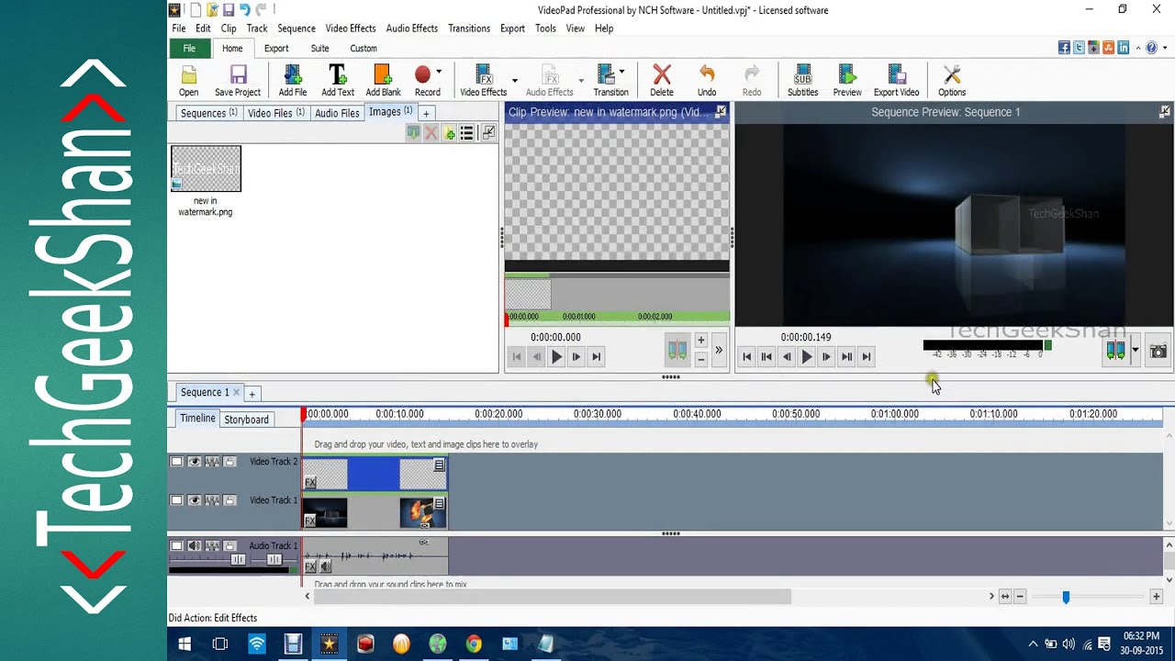Switch to the Video Files bin tab
Image resolution: width=1175 pixels, height=661 pixels.
pos(276,113)
